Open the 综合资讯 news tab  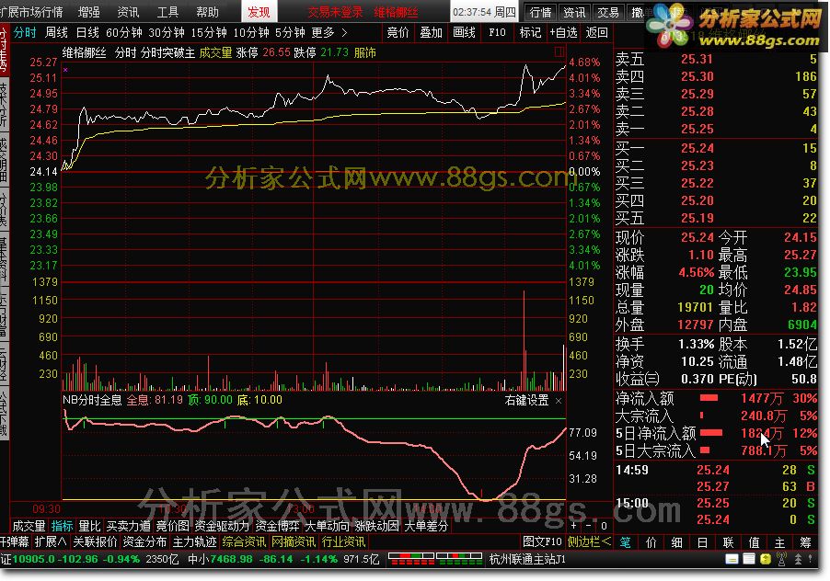point(244,541)
